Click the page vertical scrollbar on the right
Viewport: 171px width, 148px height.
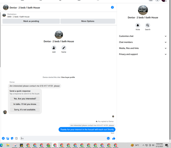tap(170, 71)
